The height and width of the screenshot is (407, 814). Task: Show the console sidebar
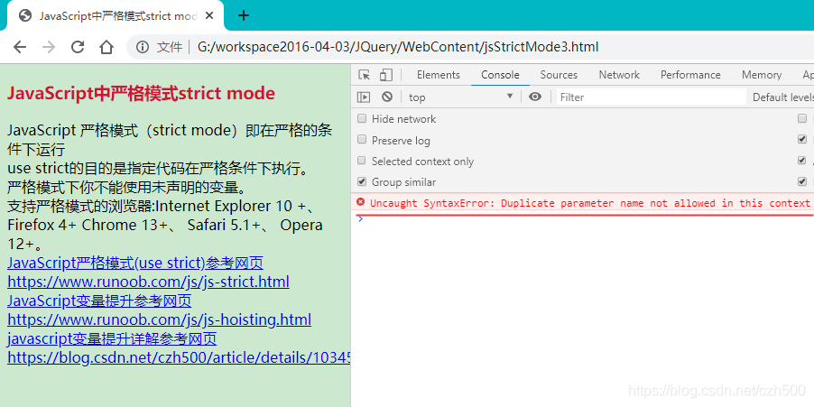[364, 97]
